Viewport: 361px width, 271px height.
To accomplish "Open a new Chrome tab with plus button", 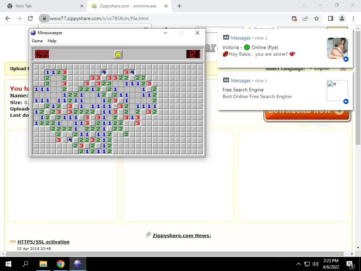I will pyautogui.click(x=179, y=6).
